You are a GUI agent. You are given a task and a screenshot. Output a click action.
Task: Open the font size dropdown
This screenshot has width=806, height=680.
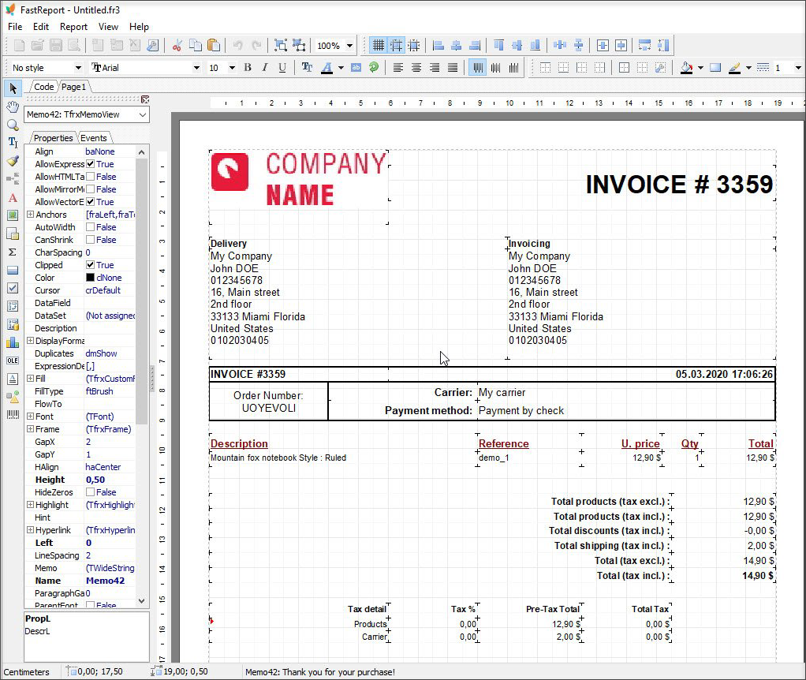pos(232,67)
